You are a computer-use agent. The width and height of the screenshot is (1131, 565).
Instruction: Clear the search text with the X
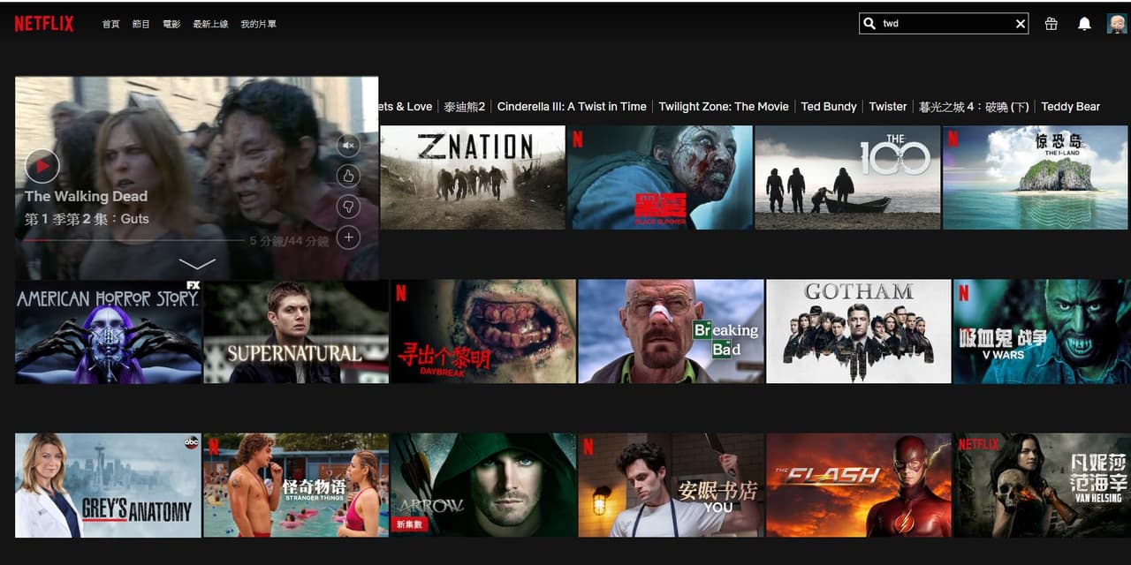1021,24
